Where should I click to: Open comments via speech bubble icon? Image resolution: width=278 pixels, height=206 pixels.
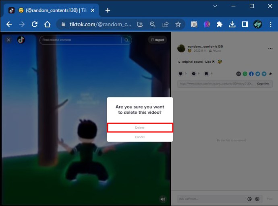click(x=194, y=74)
